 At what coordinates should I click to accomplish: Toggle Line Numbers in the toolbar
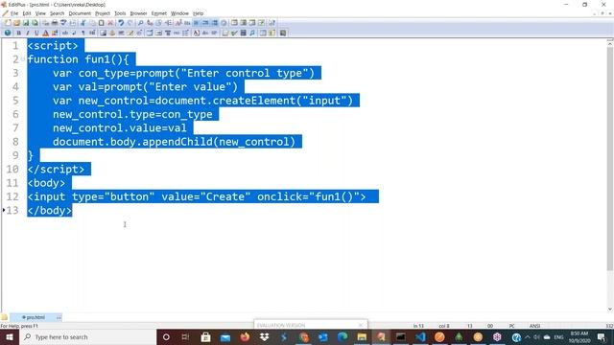click(x=215, y=23)
